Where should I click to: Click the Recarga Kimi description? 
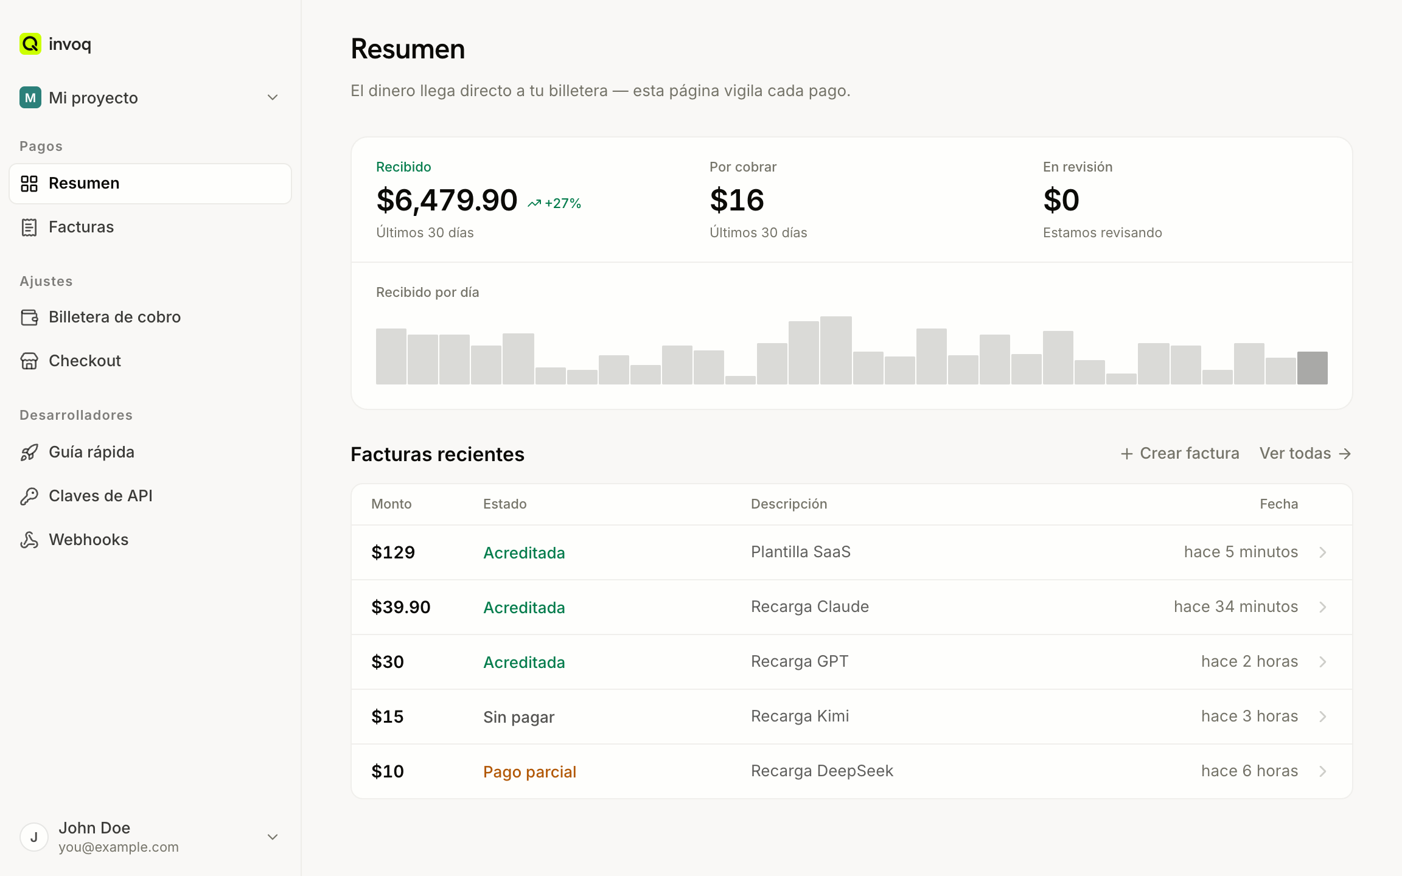[x=800, y=716]
